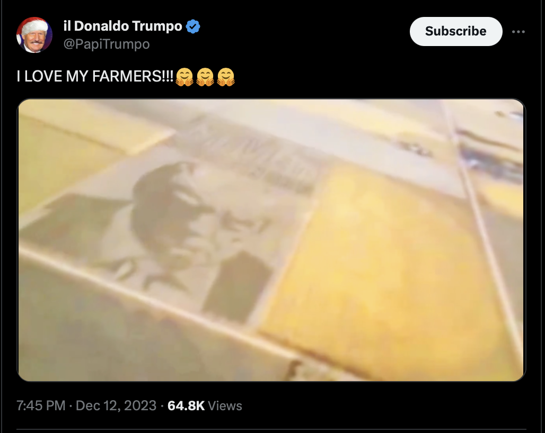Open the il Donaldo Trumpo display name
The image size is (545, 433).
[x=122, y=26]
